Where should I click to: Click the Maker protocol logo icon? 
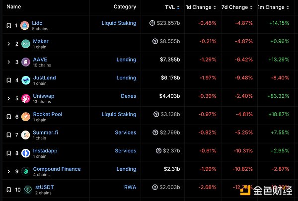pos(26,44)
